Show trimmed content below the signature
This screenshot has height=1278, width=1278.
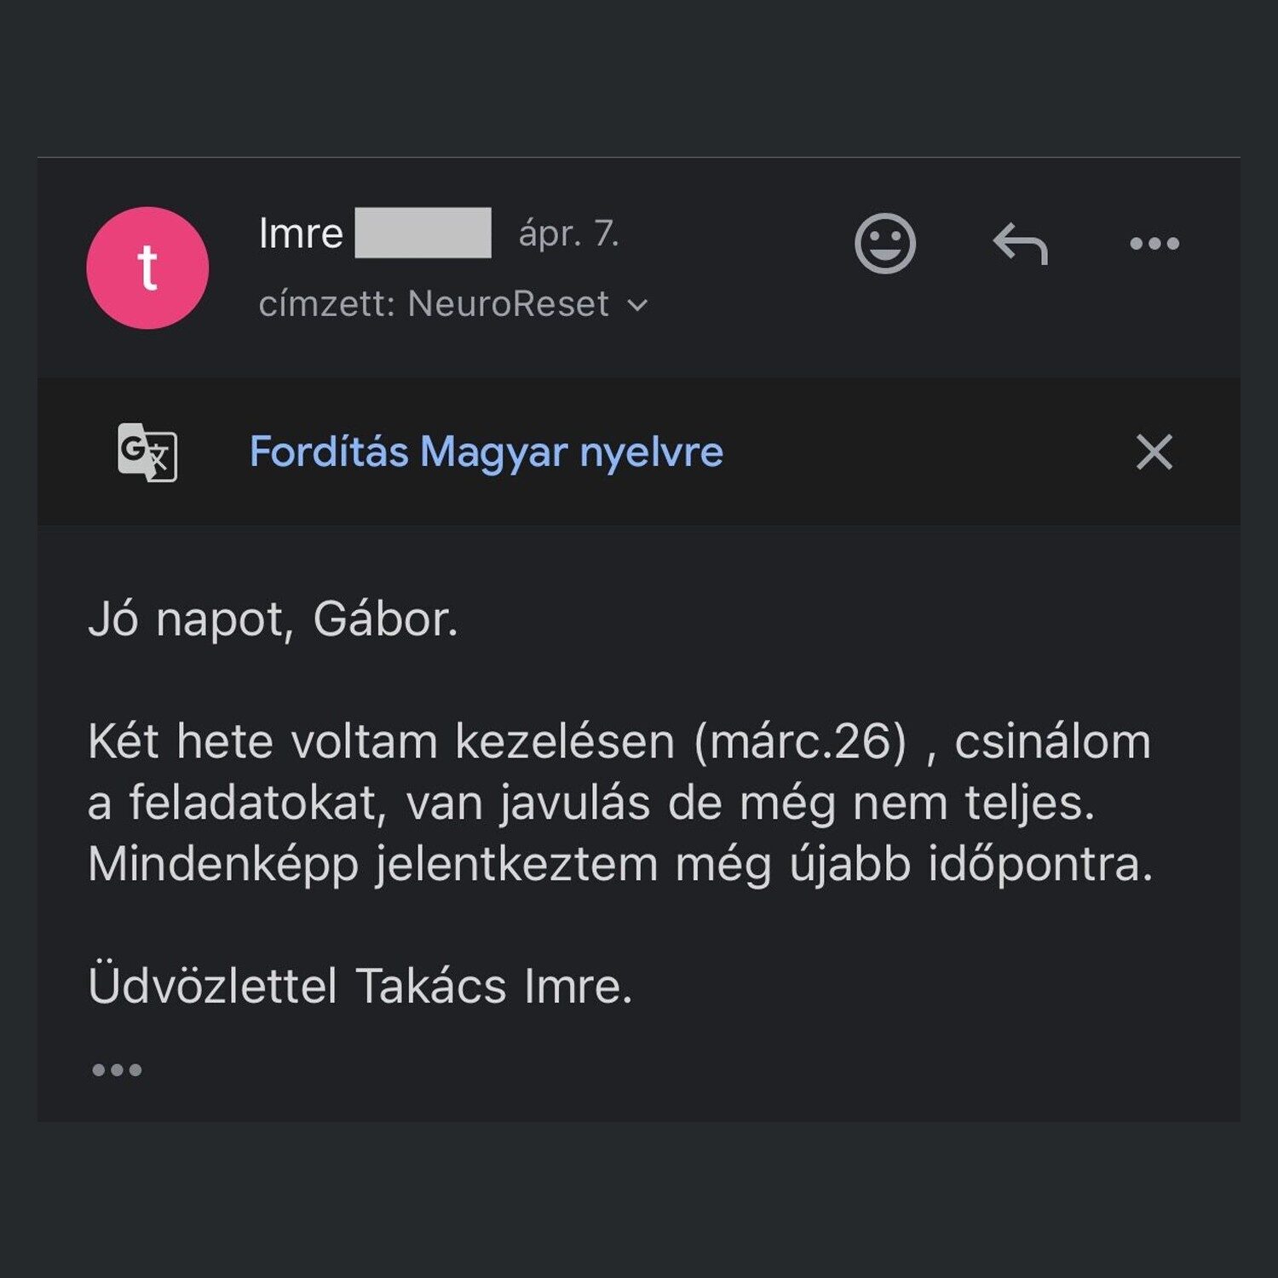coord(117,1069)
